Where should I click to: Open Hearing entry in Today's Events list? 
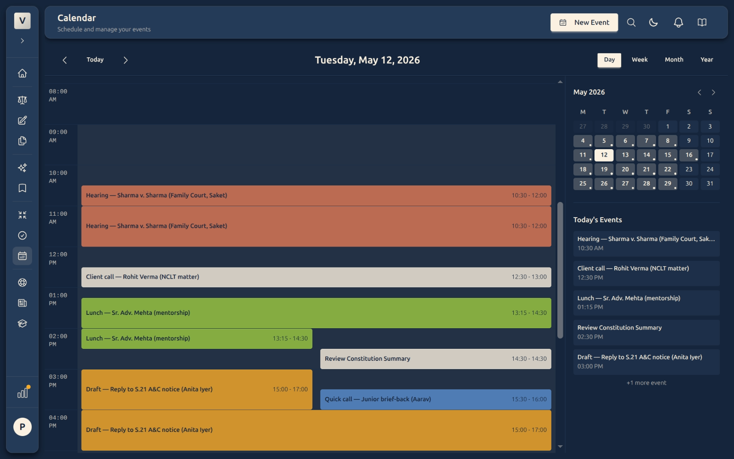click(x=646, y=244)
